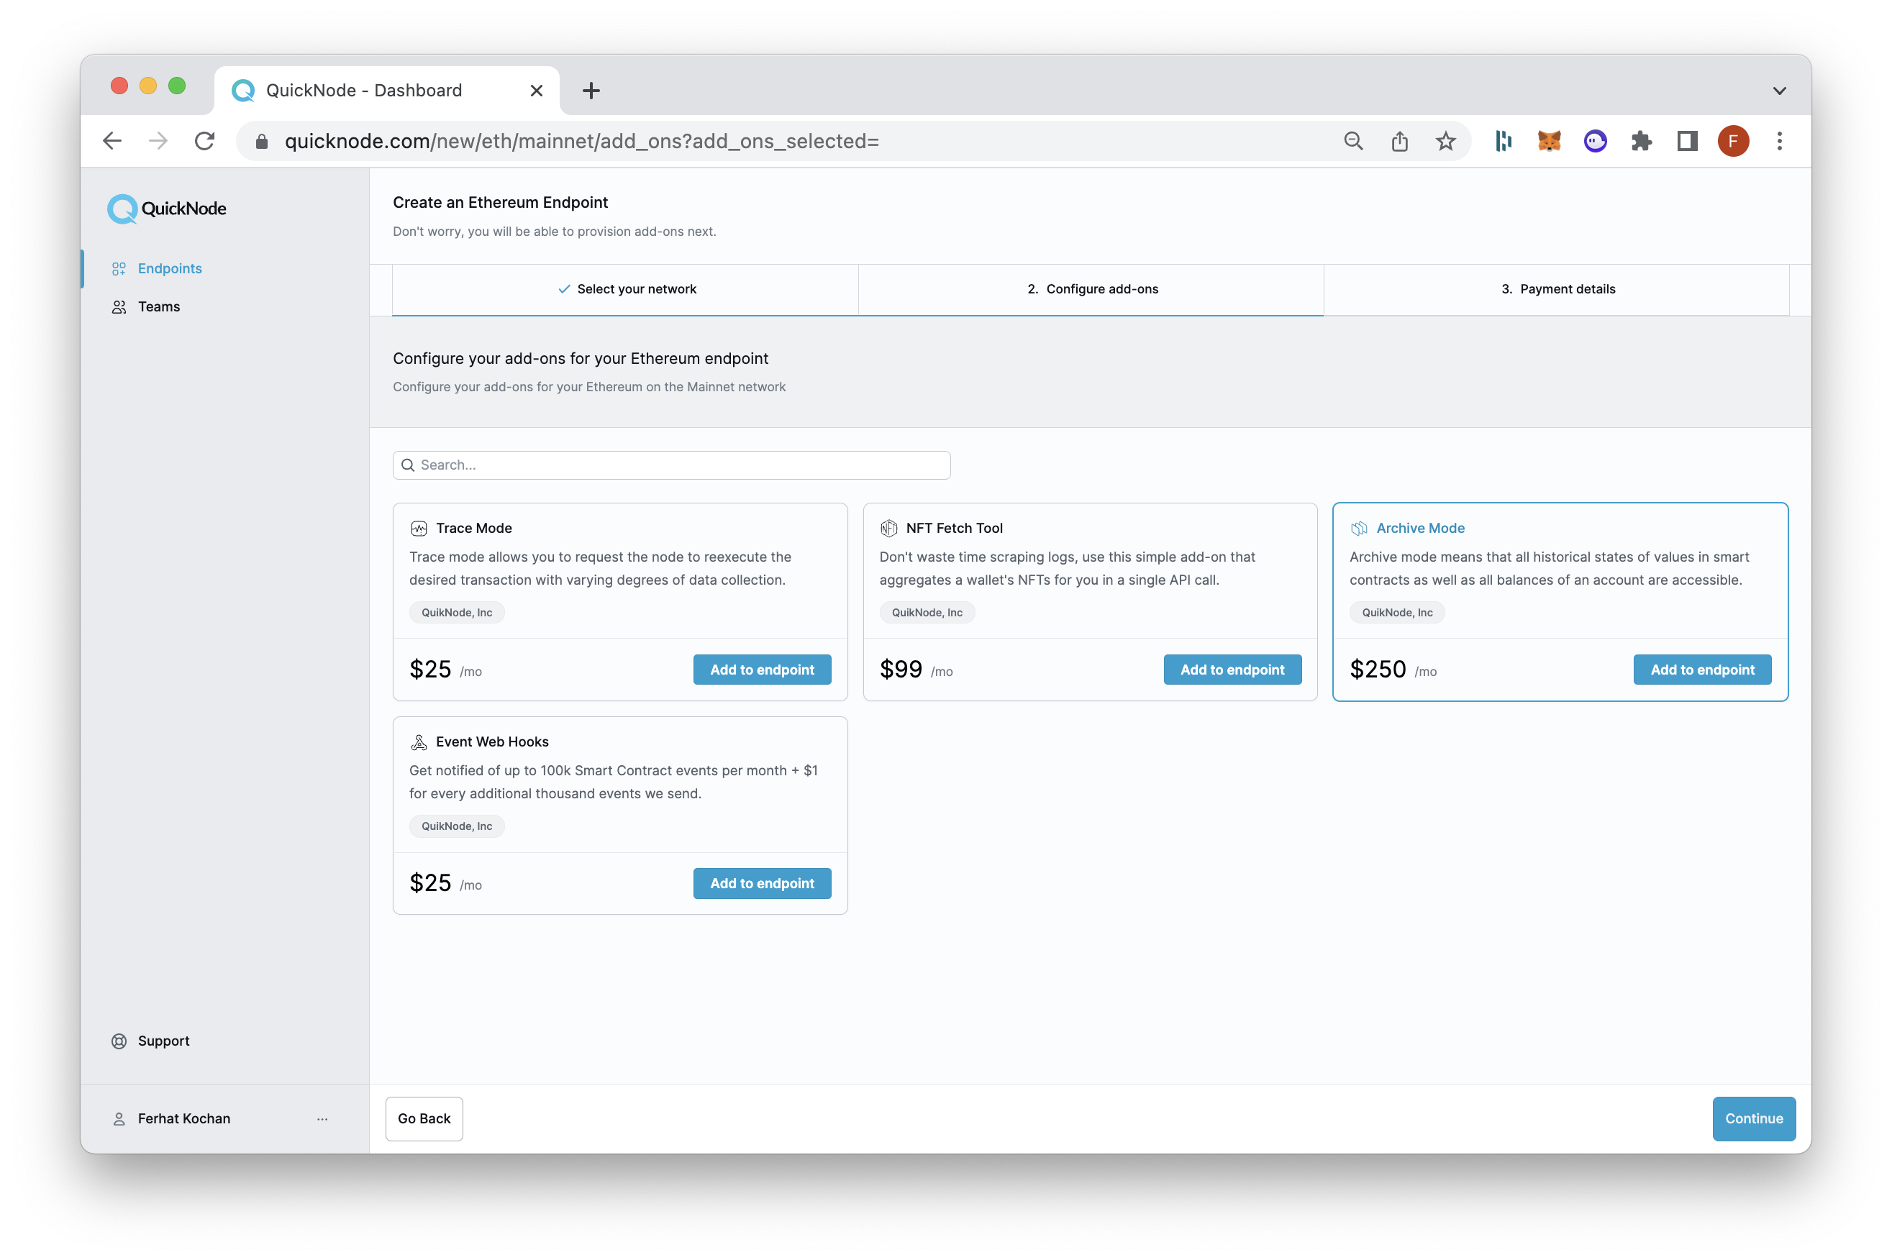Click the browser forward arrow
Viewport: 1892px width, 1260px height.
coord(158,142)
